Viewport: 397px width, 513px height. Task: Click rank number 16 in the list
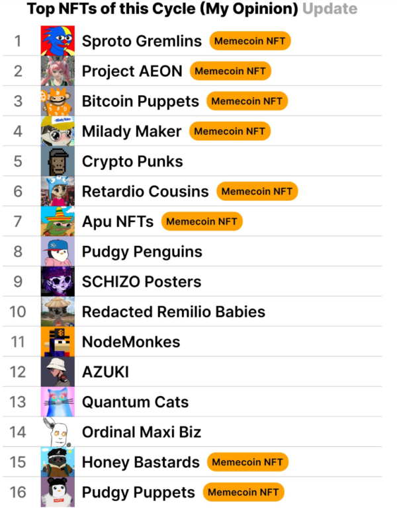point(18,493)
